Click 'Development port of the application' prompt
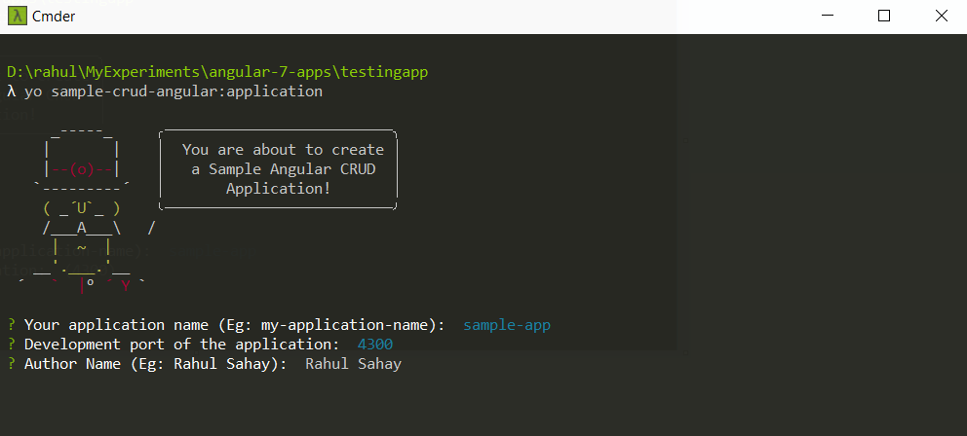Viewport: 967px width, 436px height. [181, 345]
